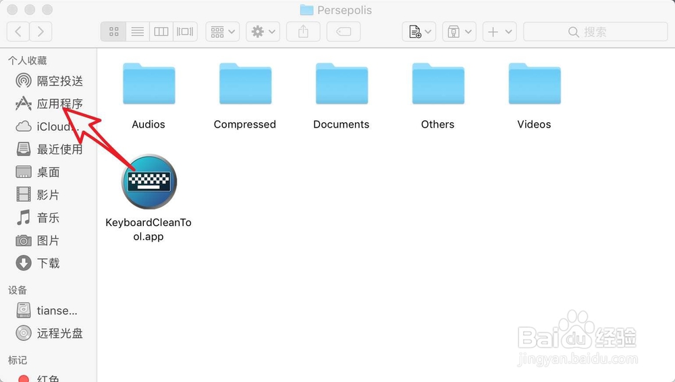Open the new document toolbar dropdown
The width and height of the screenshot is (675, 382).
tap(419, 32)
